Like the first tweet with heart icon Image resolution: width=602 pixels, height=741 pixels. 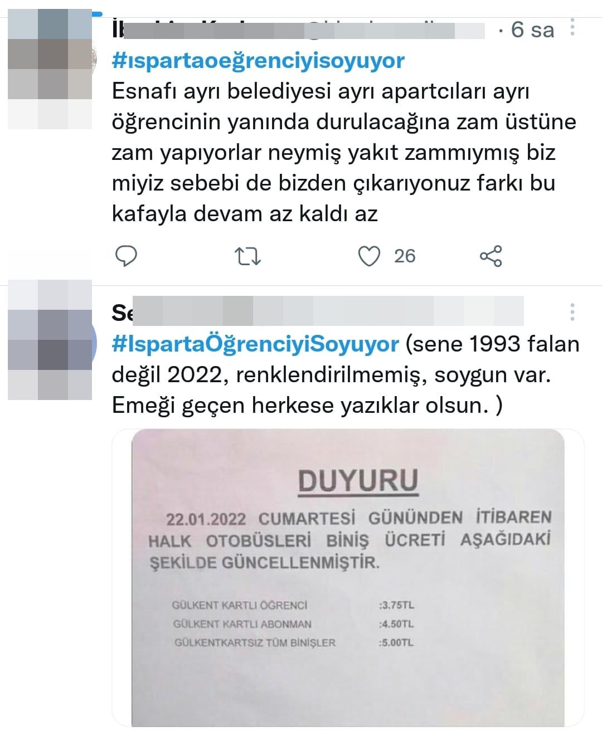click(x=368, y=256)
